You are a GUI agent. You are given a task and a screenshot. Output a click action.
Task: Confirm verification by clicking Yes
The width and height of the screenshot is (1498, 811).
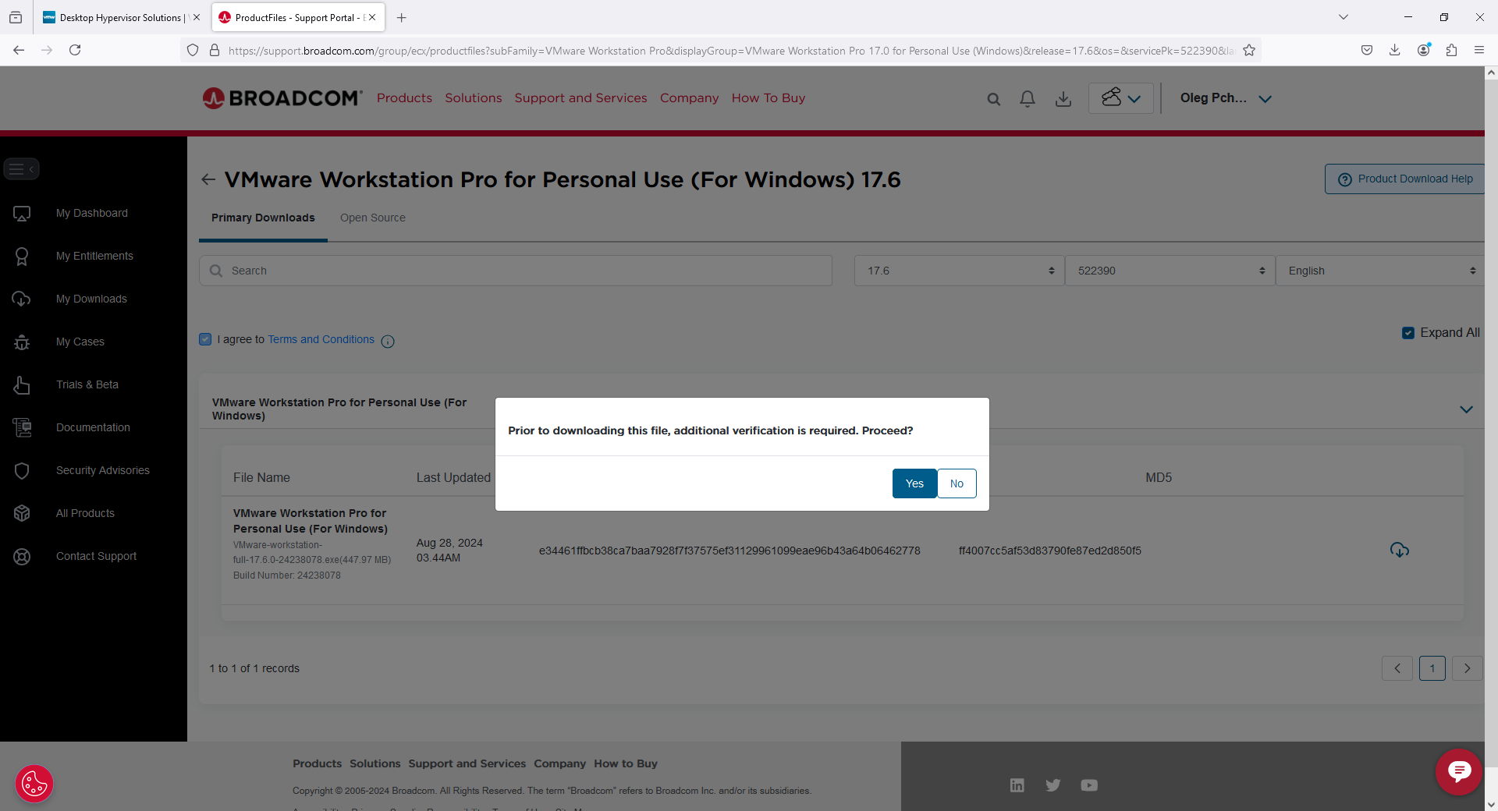tap(914, 483)
